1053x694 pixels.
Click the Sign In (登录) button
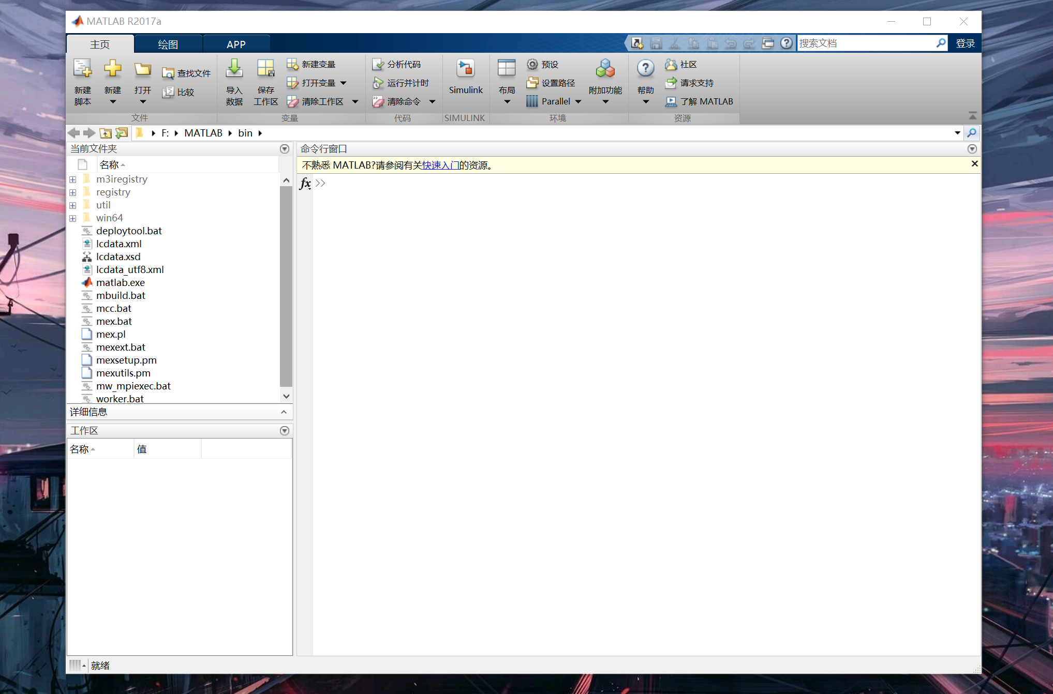965,43
